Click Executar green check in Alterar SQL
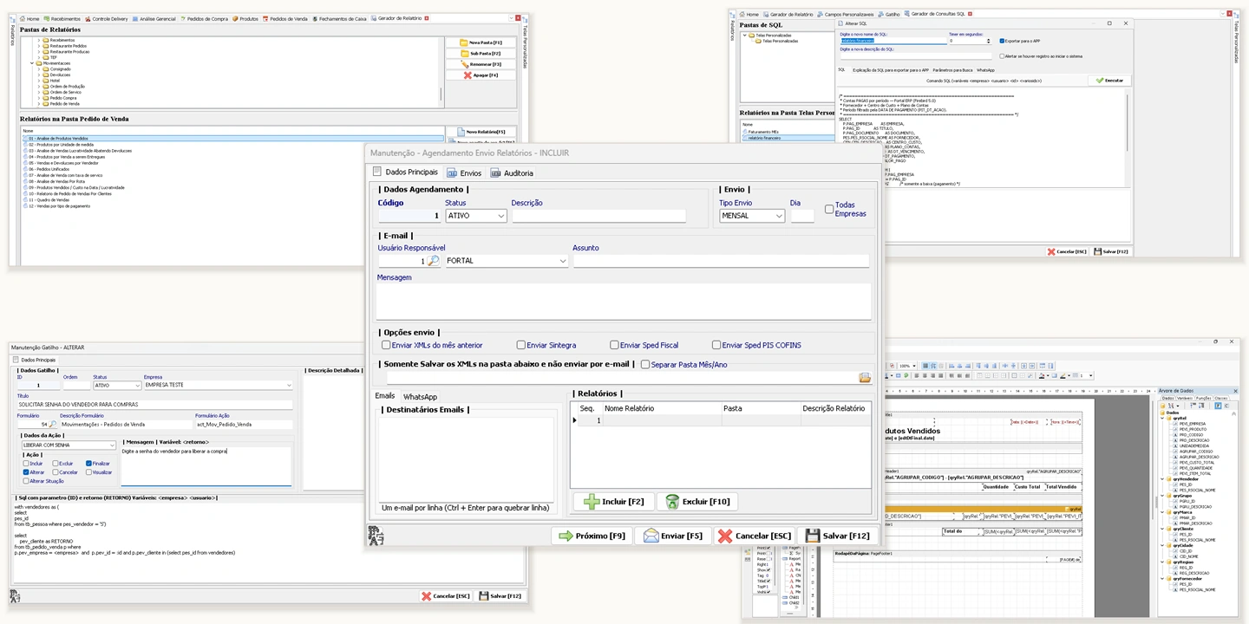Screen dimensions: 1249x624 [1109, 81]
